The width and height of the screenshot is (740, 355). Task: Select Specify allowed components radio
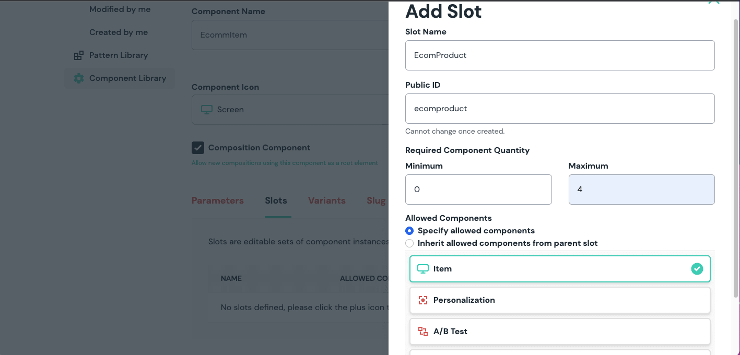[409, 231]
